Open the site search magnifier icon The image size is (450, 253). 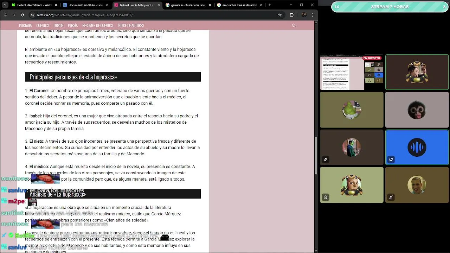[294, 26]
